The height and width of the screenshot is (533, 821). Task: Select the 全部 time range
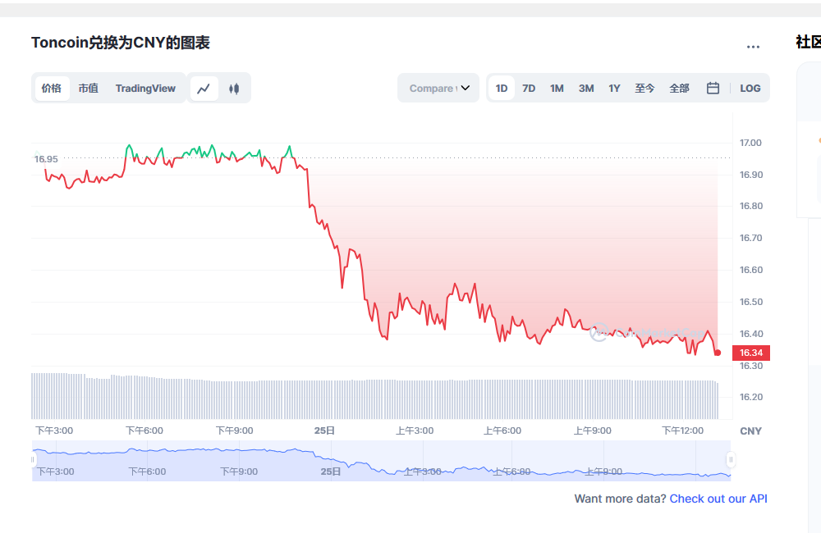(x=679, y=89)
